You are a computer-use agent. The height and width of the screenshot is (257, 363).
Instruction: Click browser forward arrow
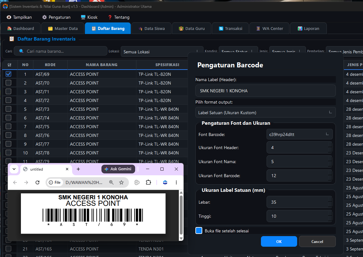(x=26, y=182)
